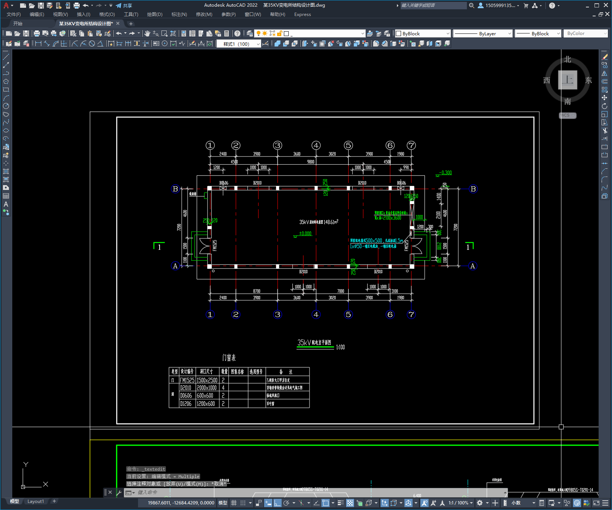Toggle drawing grid display in status bar

[234, 503]
